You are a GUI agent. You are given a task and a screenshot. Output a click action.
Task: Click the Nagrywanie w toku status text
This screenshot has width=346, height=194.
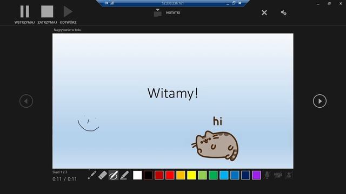(68, 30)
